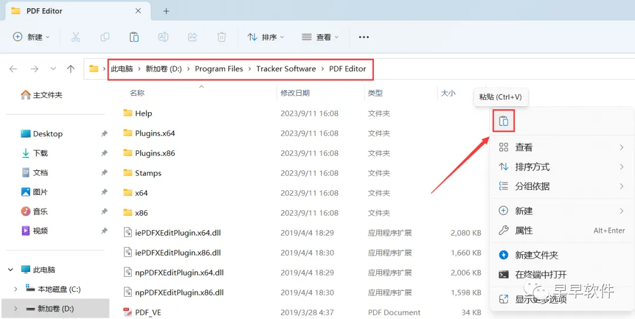Open Desktop in the sidebar
Screen dimensions: 635x319
42,133
